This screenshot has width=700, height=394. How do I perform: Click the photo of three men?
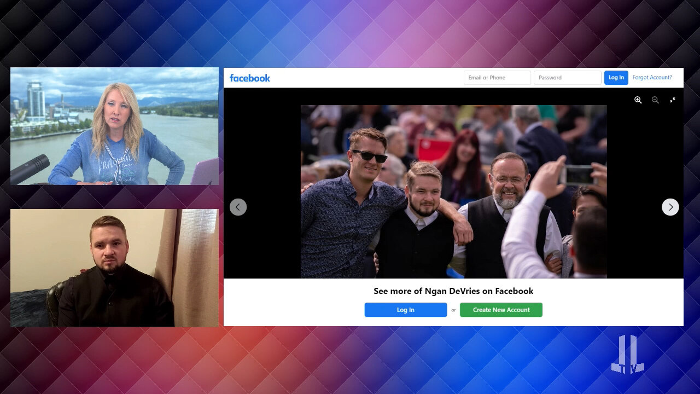tap(453, 192)
